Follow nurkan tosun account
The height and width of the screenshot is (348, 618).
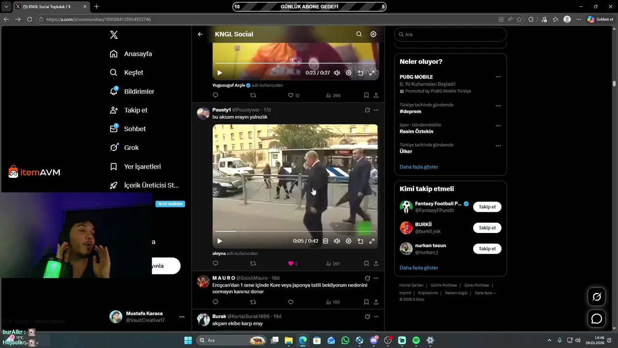point(487,248)
